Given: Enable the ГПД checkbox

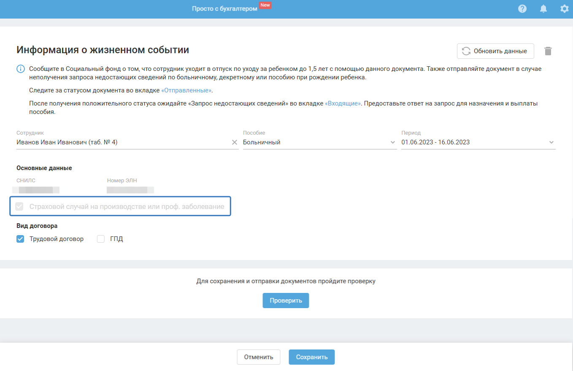Looking at the screenshot, I should point(101,239).
